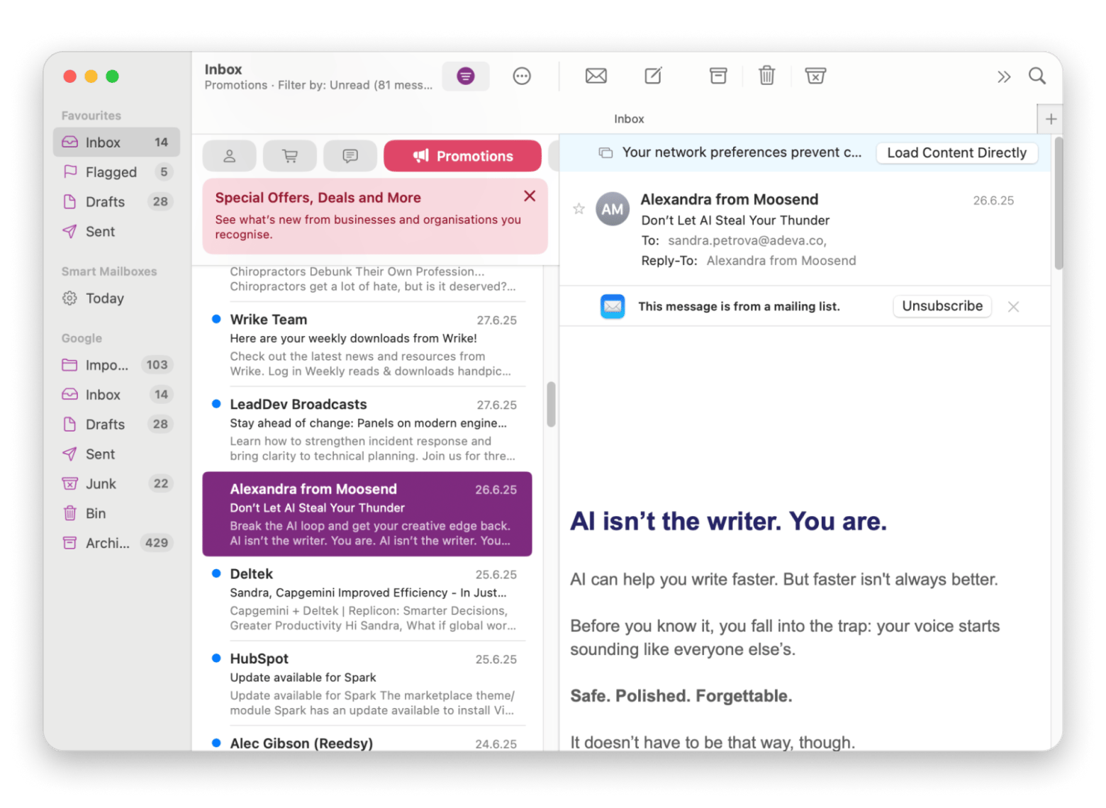Select the speech bubble category filter
The height and width of the screenshot is (808, 1106).
tap(350, 156)
